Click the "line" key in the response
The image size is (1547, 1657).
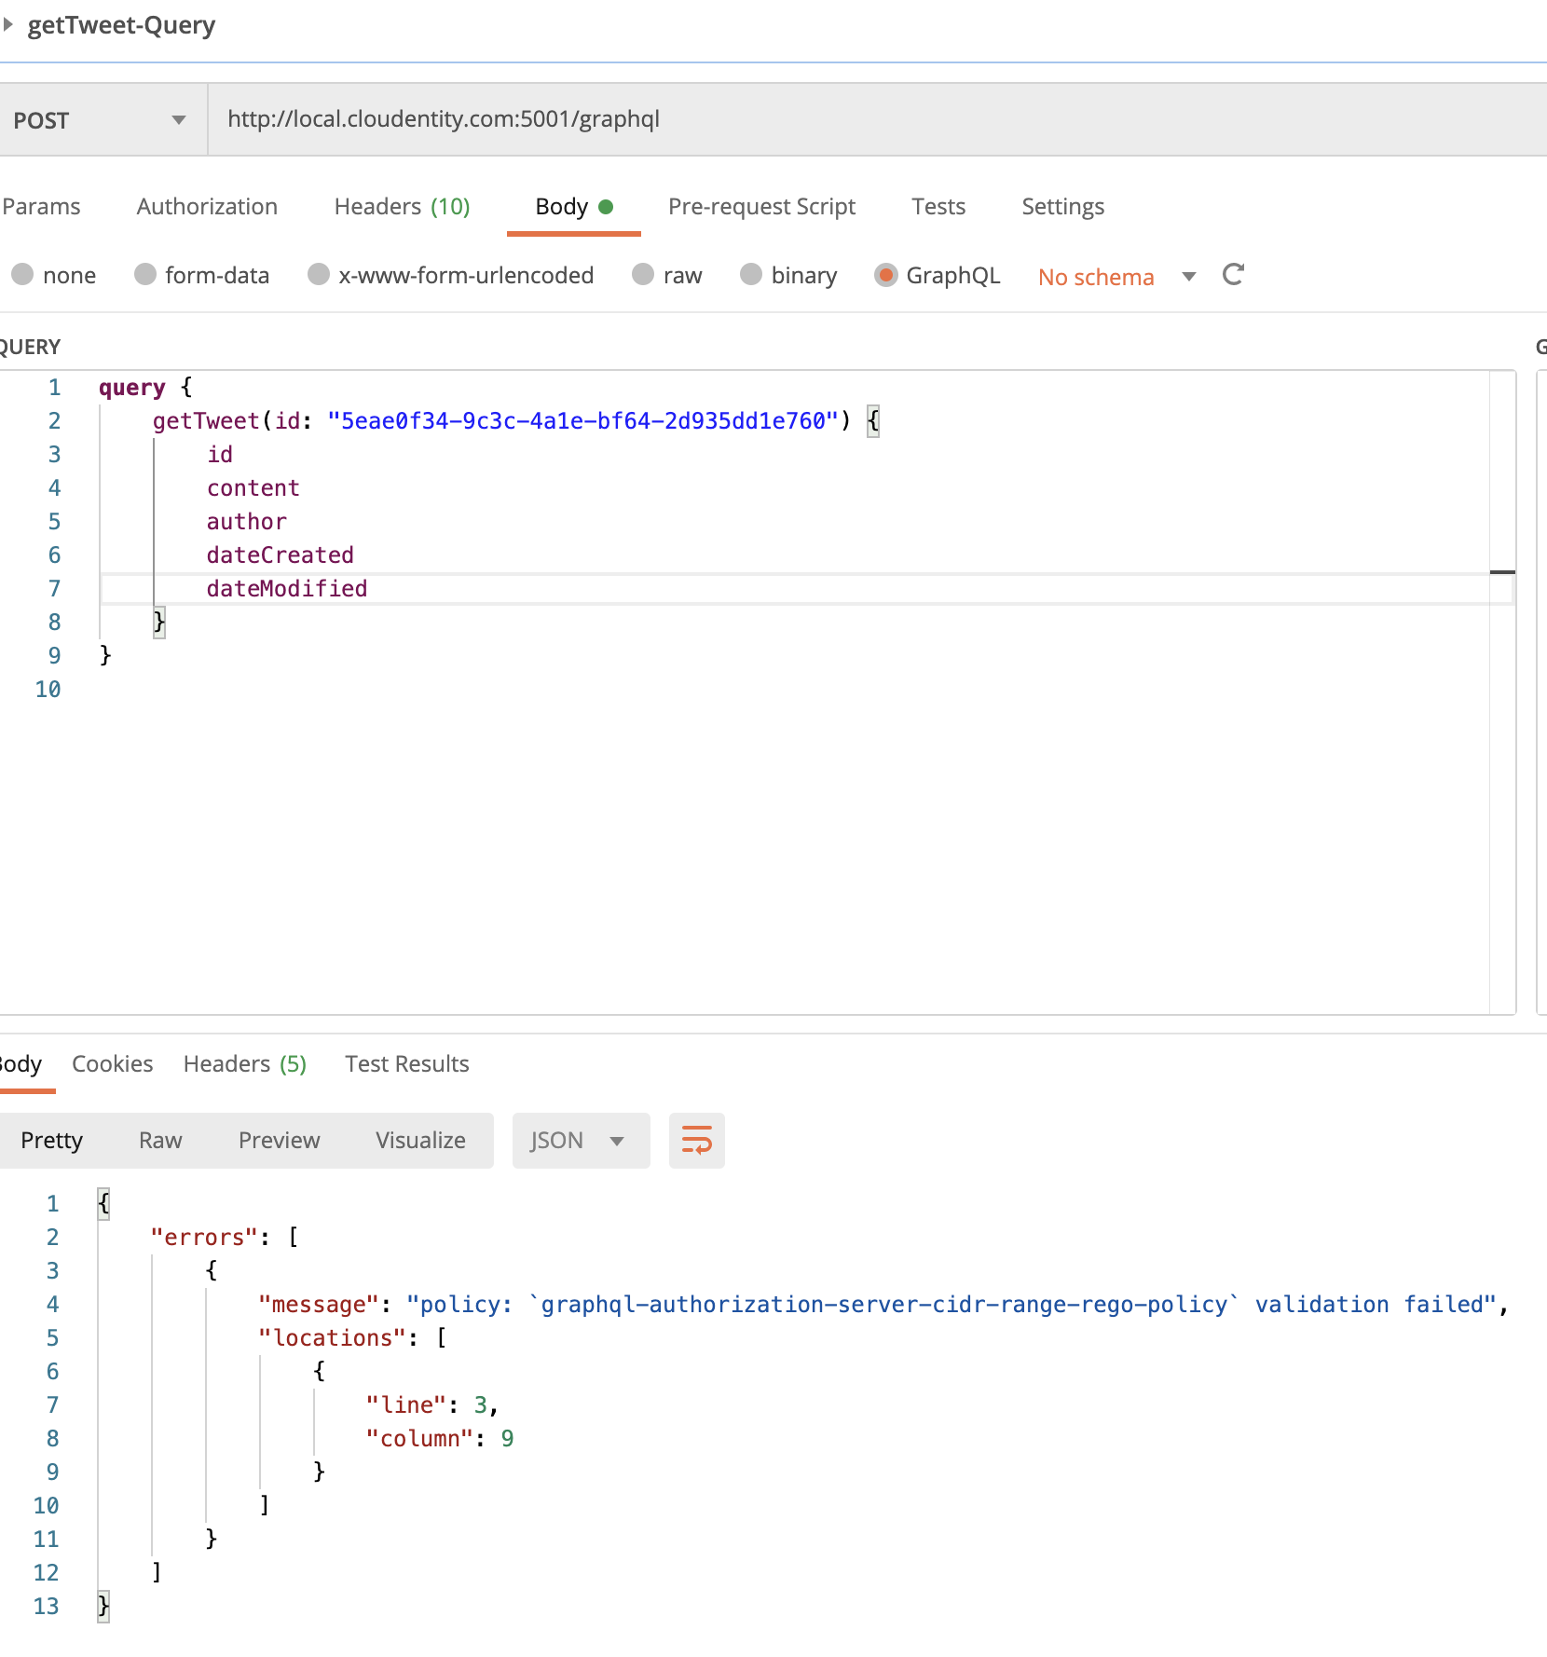coord(405,1404)
